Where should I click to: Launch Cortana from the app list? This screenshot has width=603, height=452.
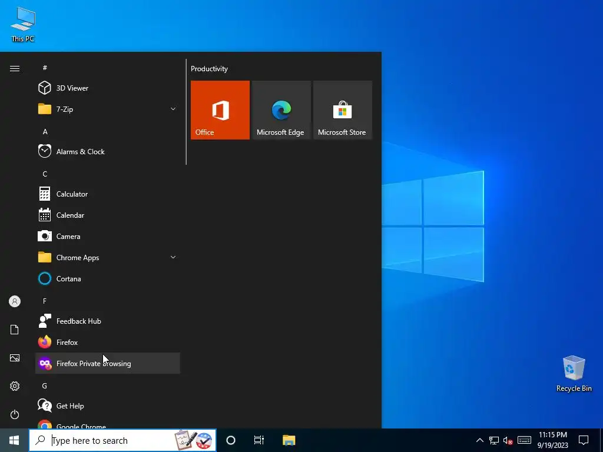click(108, 278)
